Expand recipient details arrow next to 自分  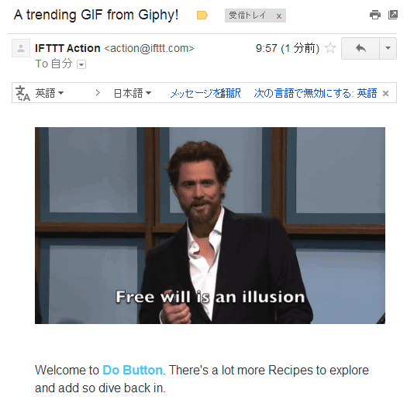(81, 64)
